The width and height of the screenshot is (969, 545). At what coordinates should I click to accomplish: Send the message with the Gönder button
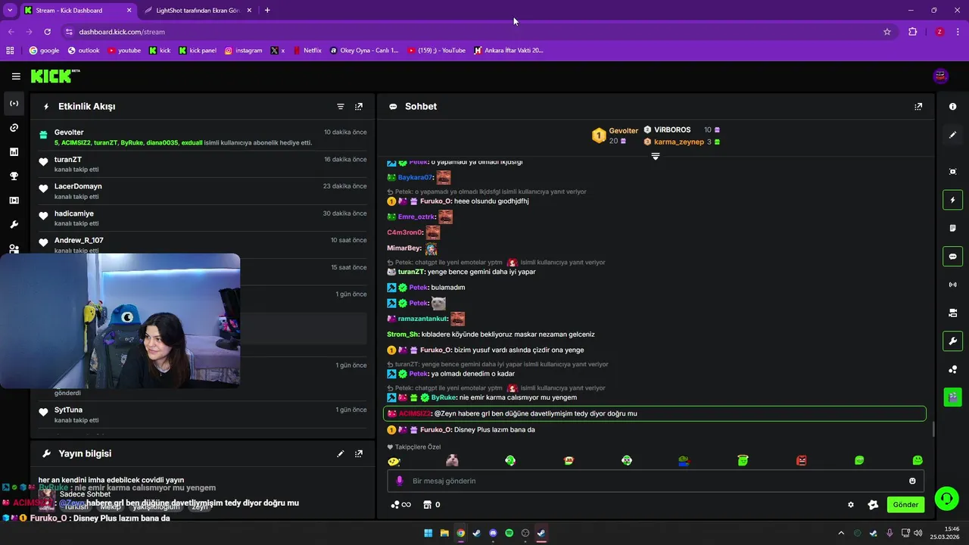click(x=905, y=505)
